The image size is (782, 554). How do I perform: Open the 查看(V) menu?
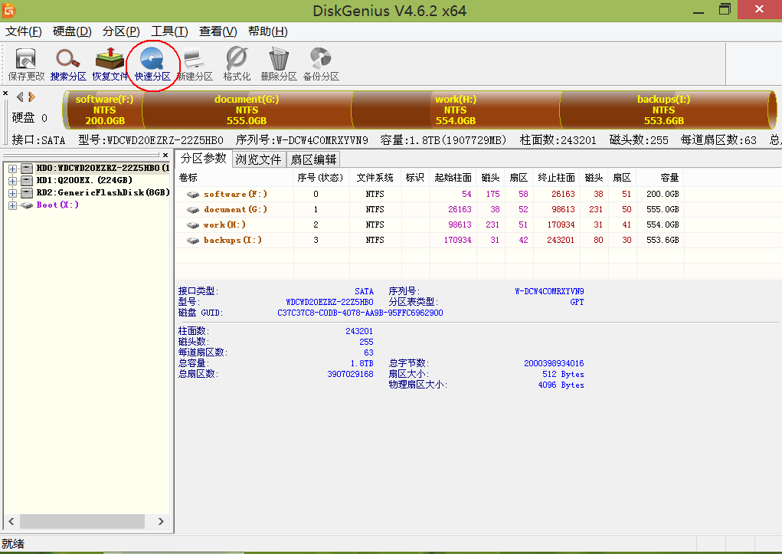point(218,31)
